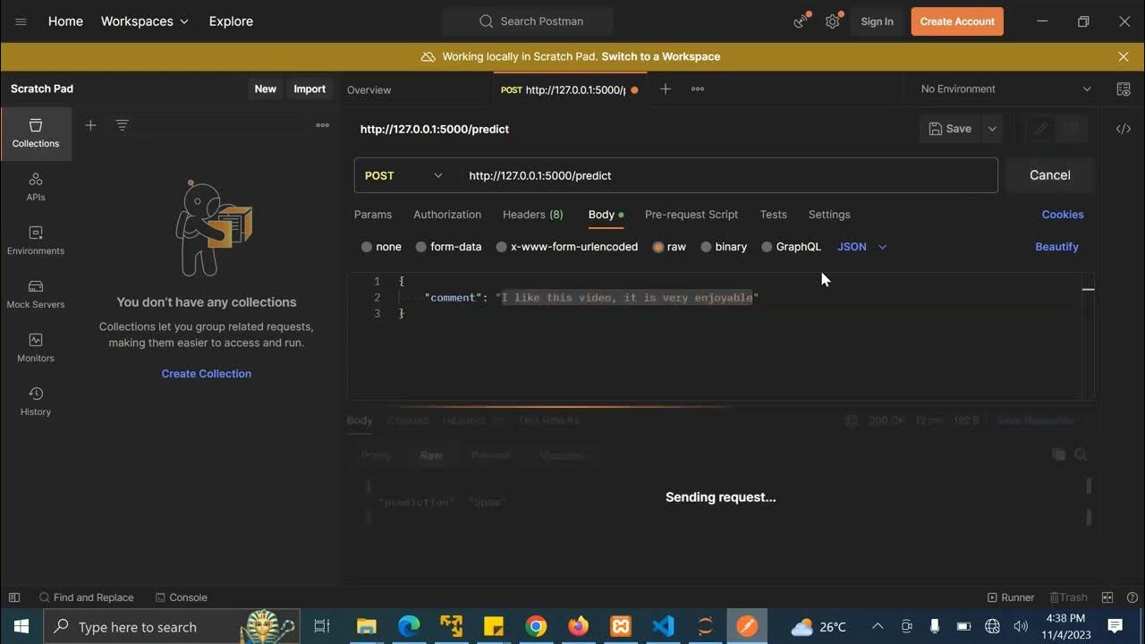Switch to the Params tab
The height and width of the screenshot is (644, 1145).
tap(373, 215)
